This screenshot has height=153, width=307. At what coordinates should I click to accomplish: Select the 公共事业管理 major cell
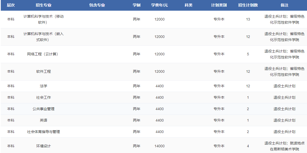point(43,109)
